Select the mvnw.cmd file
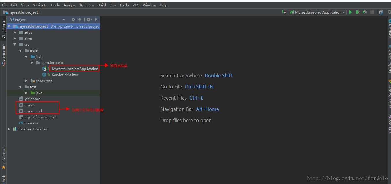This screenshot has height=184, width=391. [33, 111]
